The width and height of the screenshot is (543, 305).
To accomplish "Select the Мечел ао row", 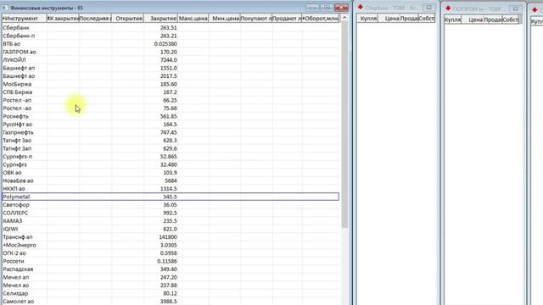I will click(x=171, y=286).
